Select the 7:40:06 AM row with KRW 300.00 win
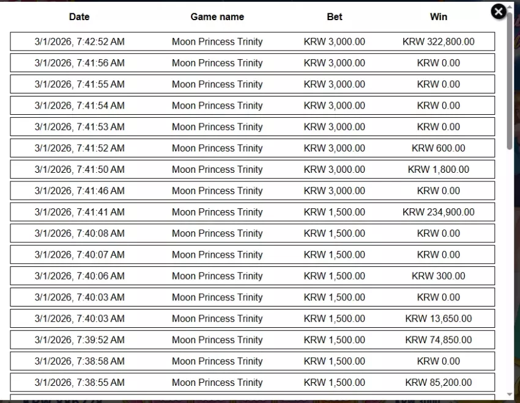520x403 pixels. 253,276
